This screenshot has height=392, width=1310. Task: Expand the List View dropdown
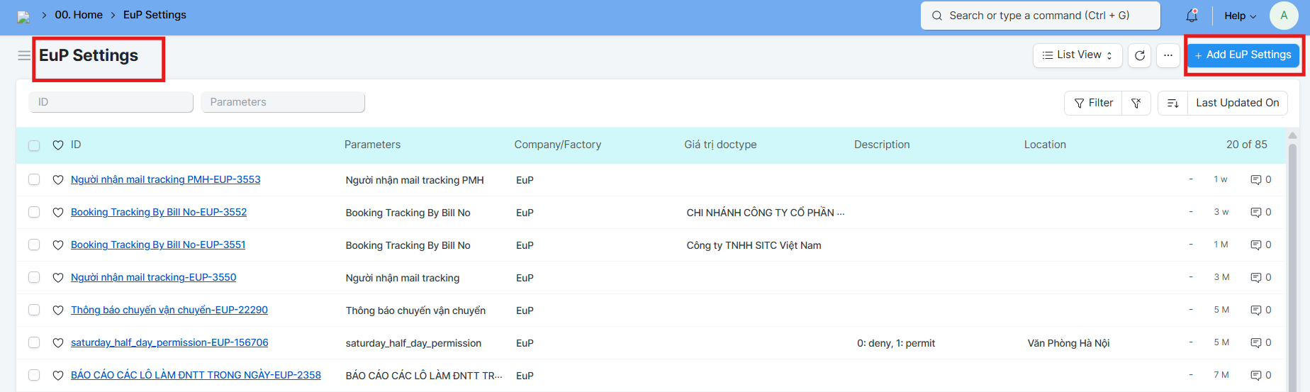click(1077, 55)
